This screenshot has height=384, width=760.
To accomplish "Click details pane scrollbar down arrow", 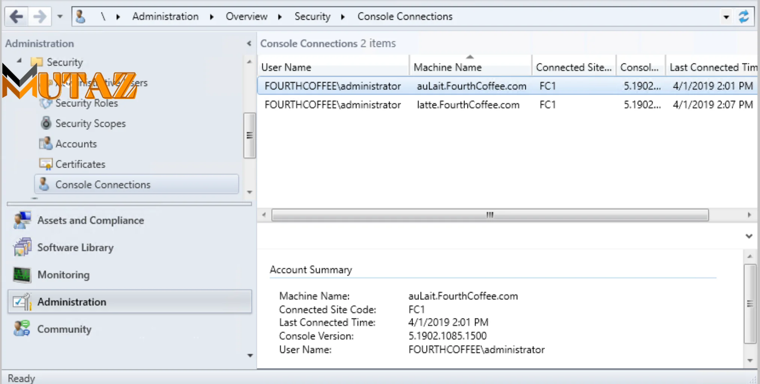I will point(750,360).
